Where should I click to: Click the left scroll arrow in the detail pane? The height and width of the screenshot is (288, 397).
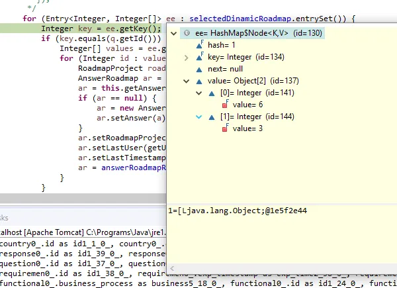[172, 268]
